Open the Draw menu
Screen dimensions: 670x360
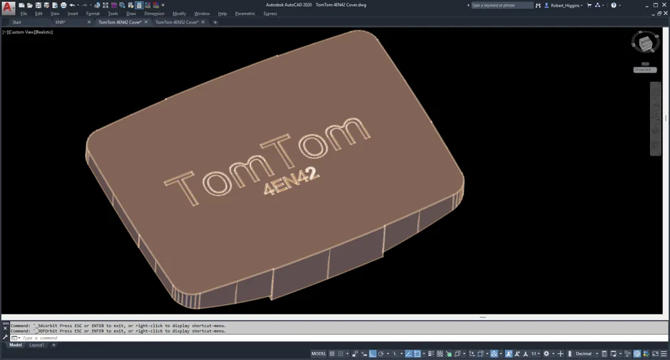tap(131, 13)
